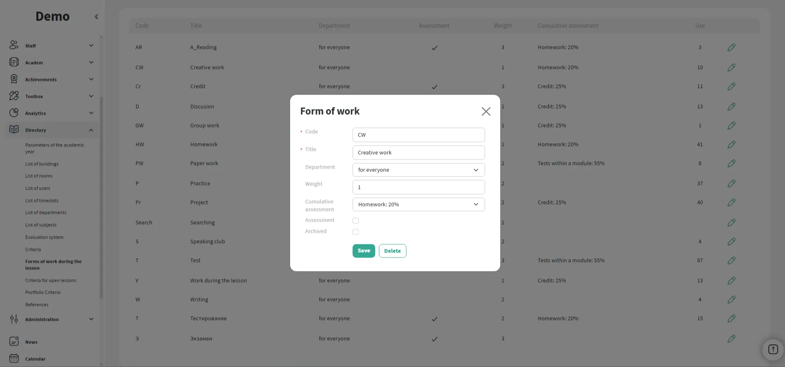Screen dimensions: 785x367
Task: Click the Achievements badge icon
Action: coord(14,79)
